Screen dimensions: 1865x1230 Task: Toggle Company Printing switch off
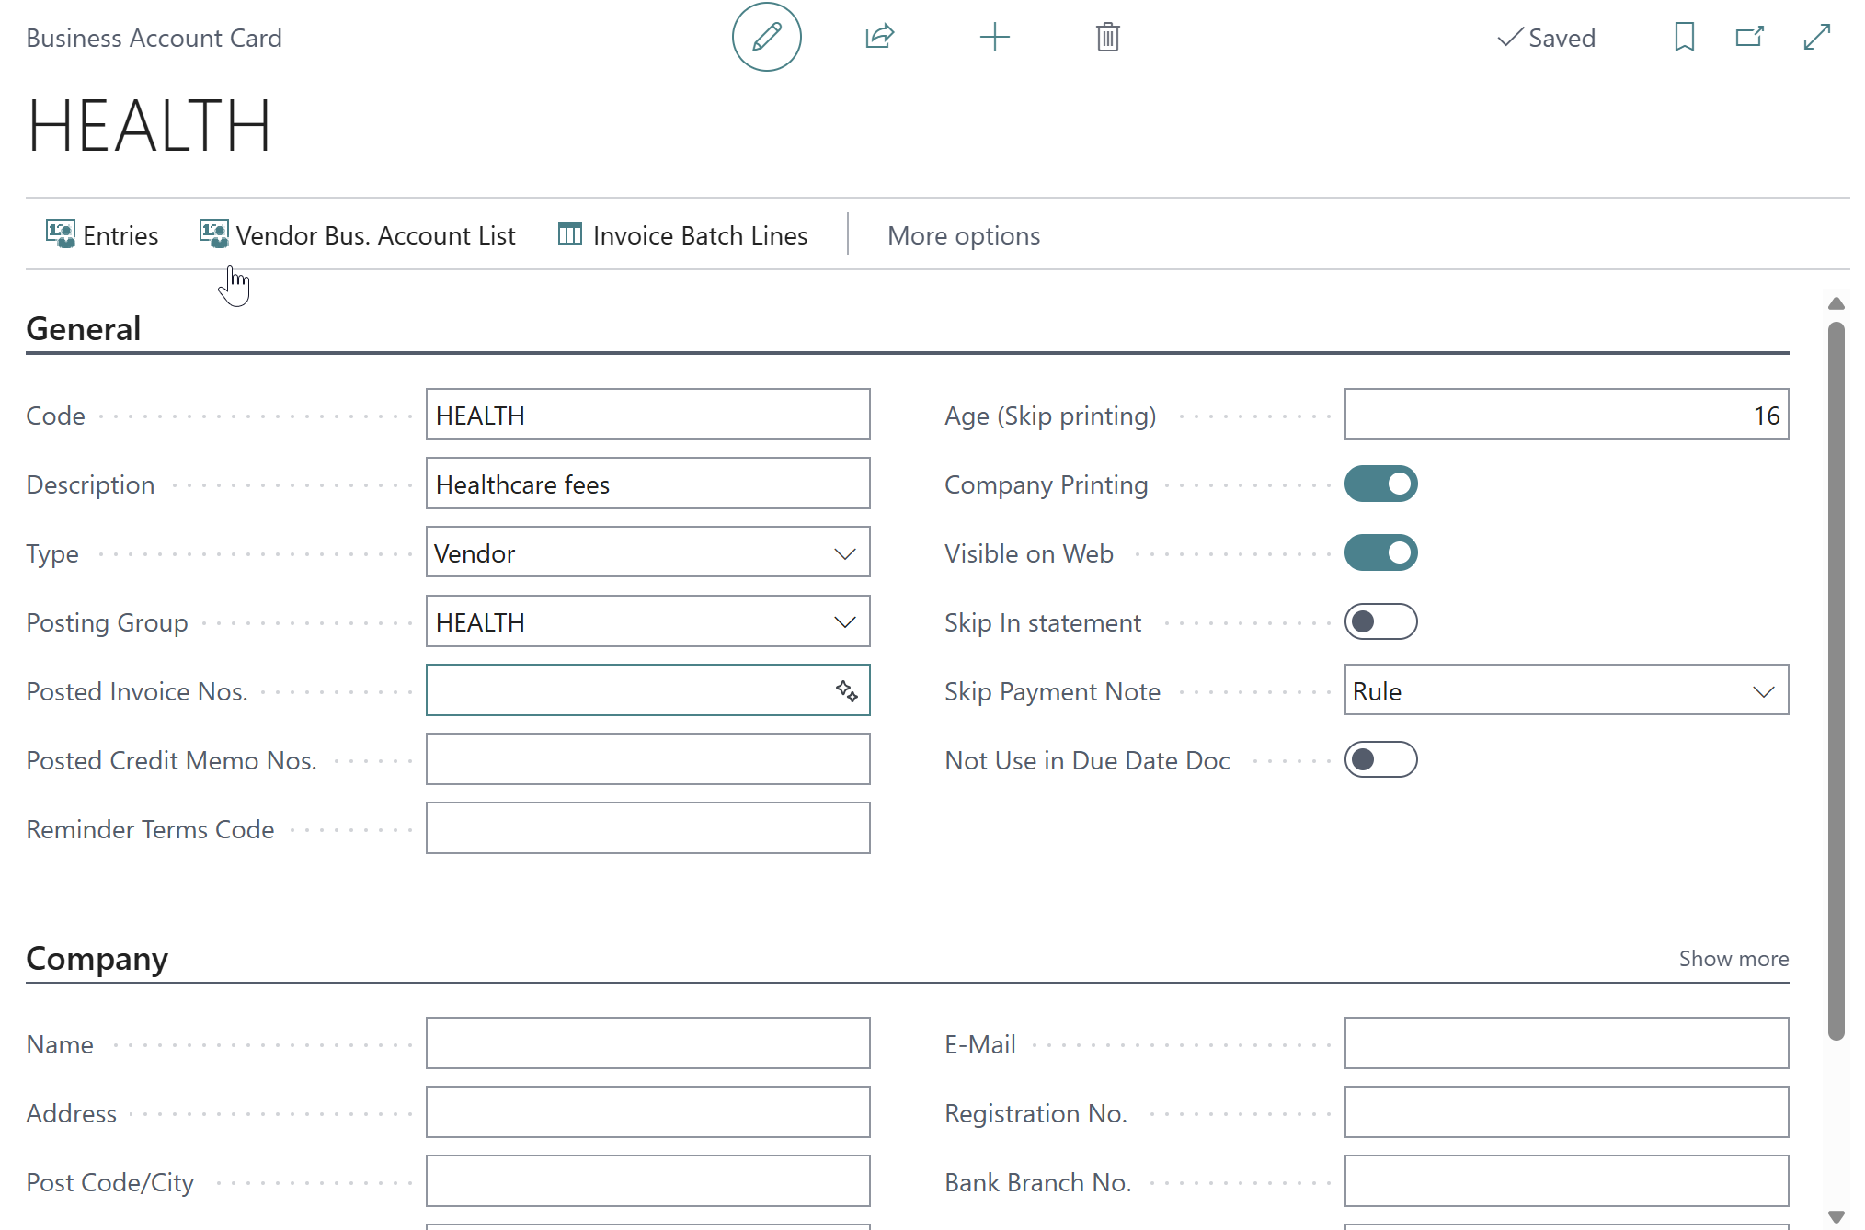point(1381,484)
